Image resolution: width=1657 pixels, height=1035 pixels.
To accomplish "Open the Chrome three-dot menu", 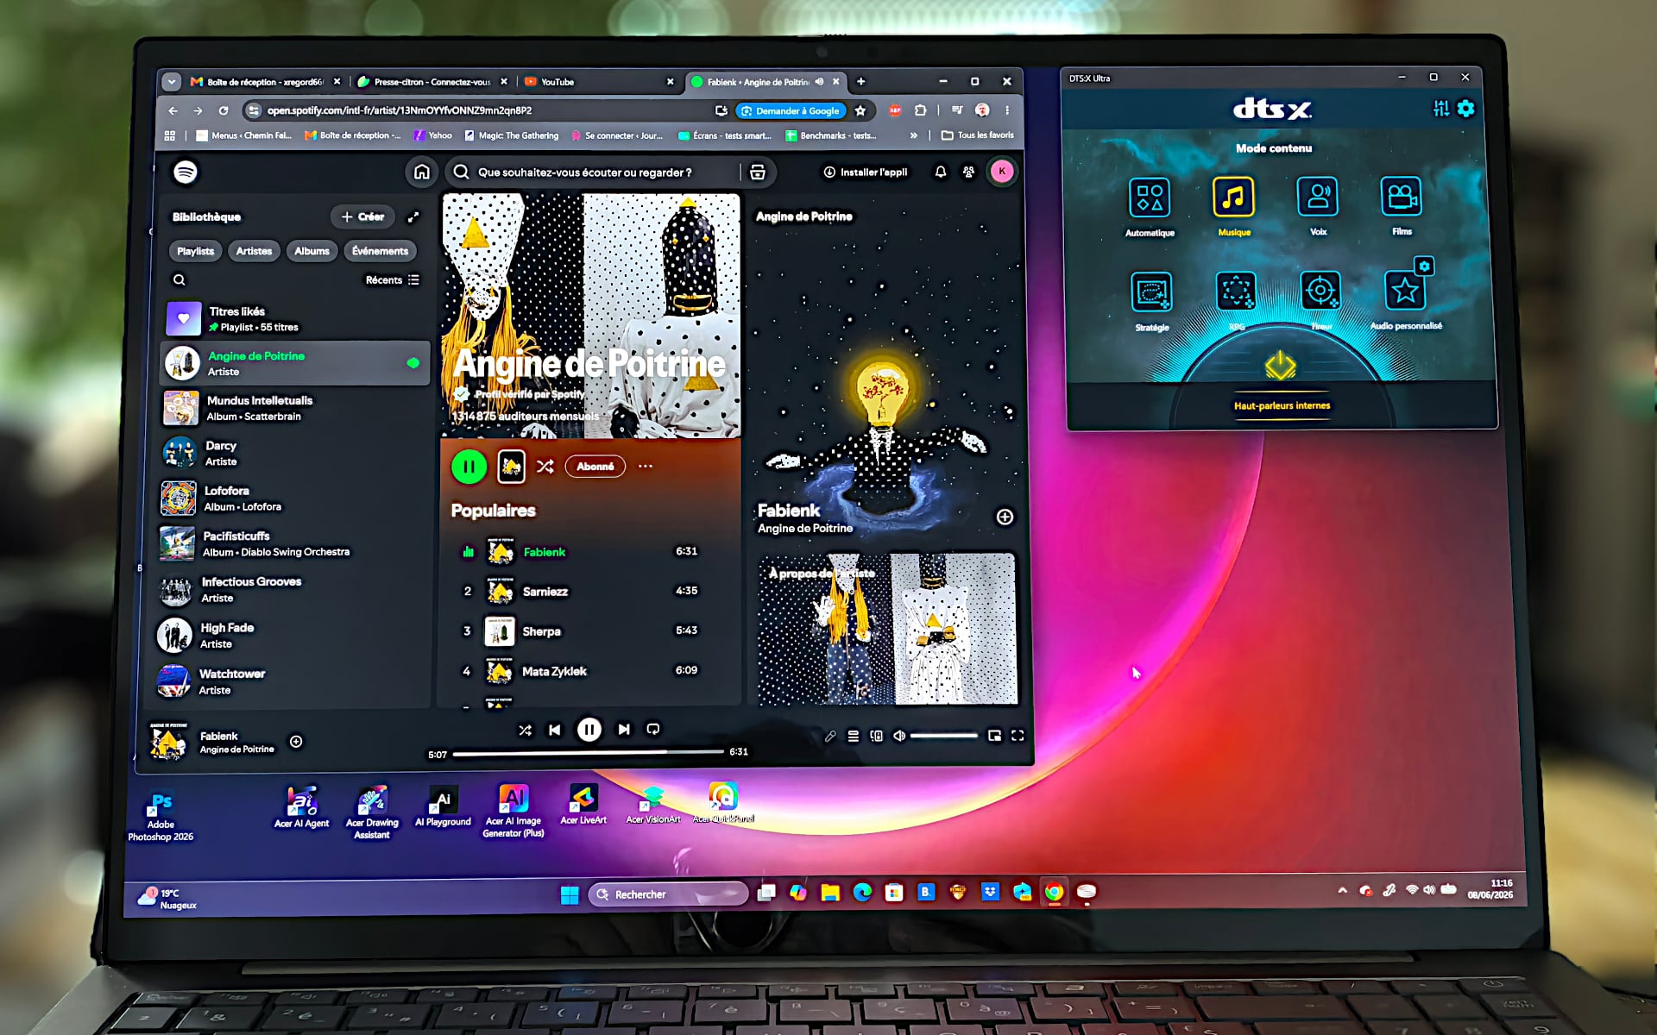I will point(1007,110).
